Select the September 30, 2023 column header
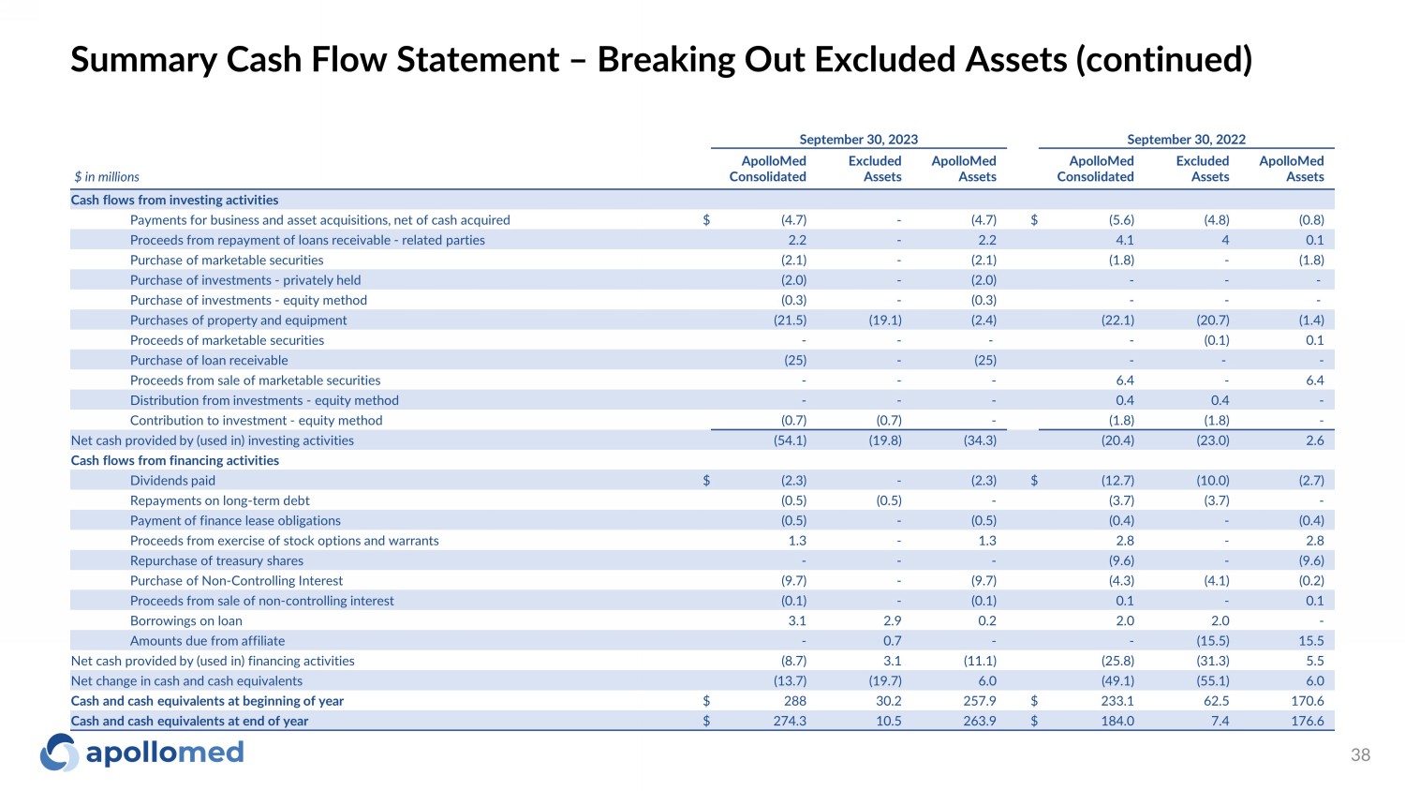The height and width of the screenshot is (791, 1405). tap(858, 140)
